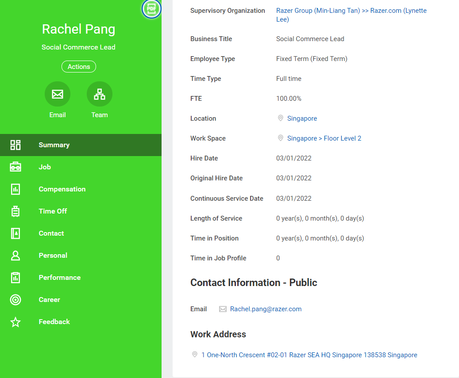Open the Actions button under Rachel Pang
Screen dimensions: 459x378
[x=79, y=67]
